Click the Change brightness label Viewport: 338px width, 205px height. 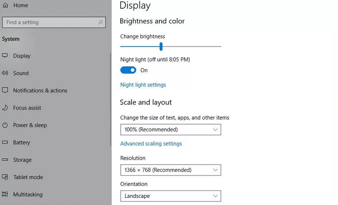tap(143, 36)
